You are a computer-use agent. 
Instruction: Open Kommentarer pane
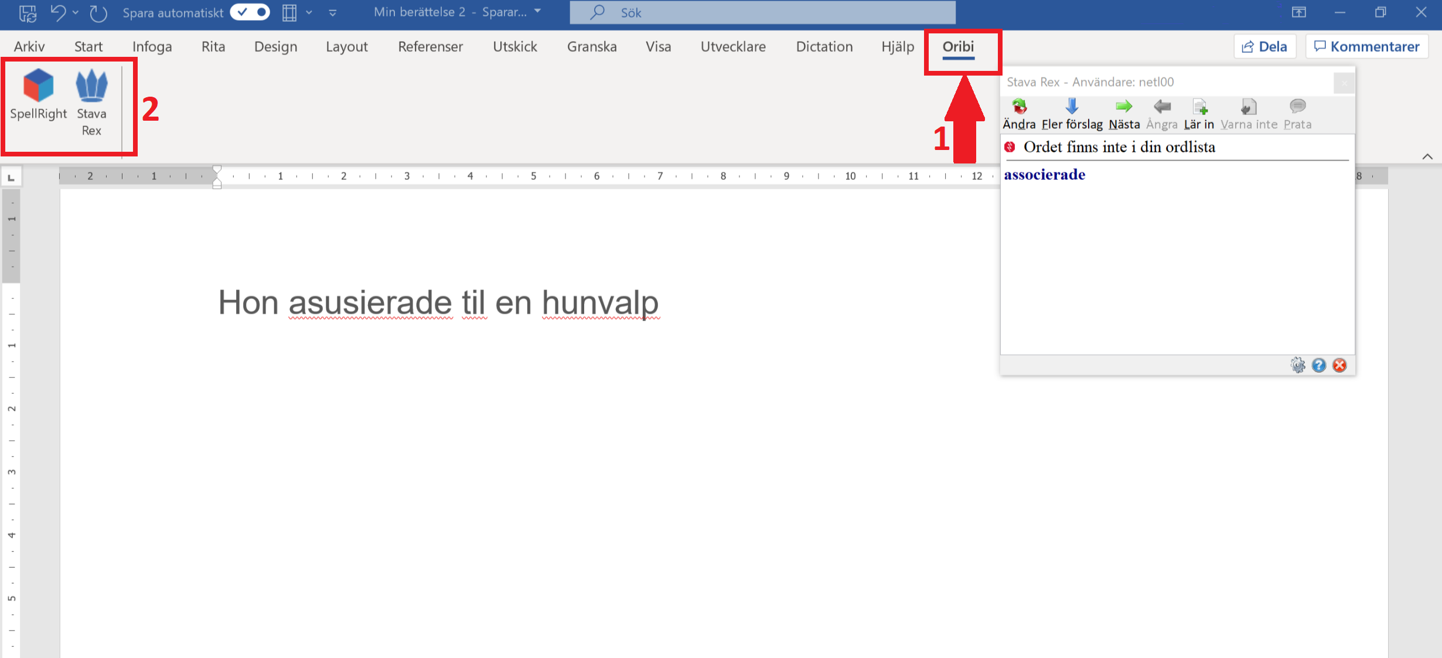point(1366,46)
